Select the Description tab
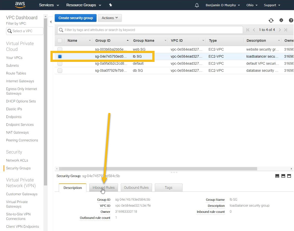Screen dimensions: 294x231 click(73, 188)
